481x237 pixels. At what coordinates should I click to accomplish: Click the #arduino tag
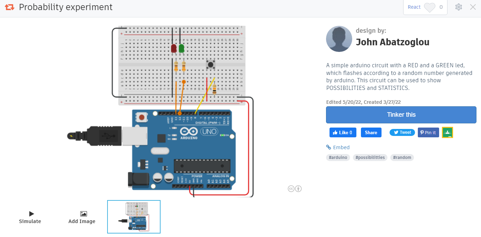pos(338,158)
